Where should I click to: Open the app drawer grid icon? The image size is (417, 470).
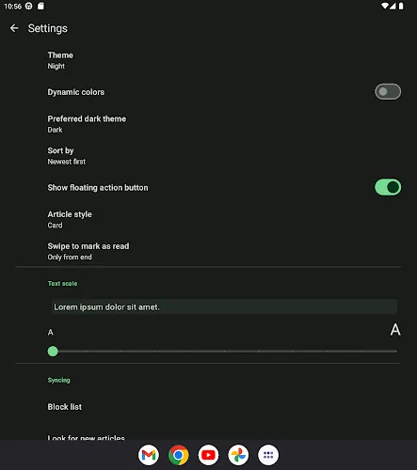click(x=268, y=455)
